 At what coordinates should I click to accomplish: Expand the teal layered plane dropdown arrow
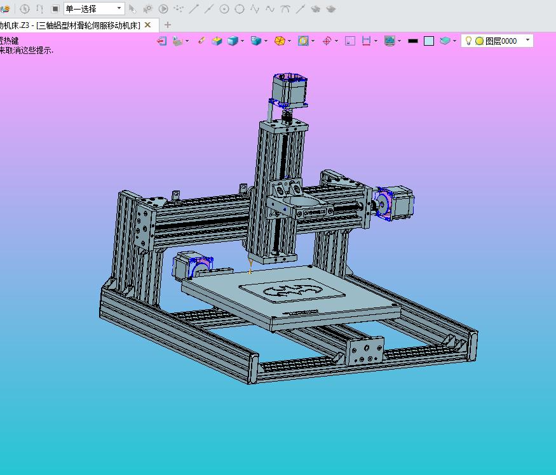pos(454,41)
